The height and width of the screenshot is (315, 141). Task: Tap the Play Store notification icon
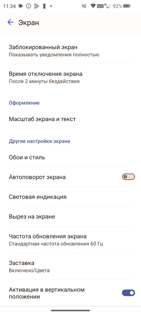coord(36,6)
